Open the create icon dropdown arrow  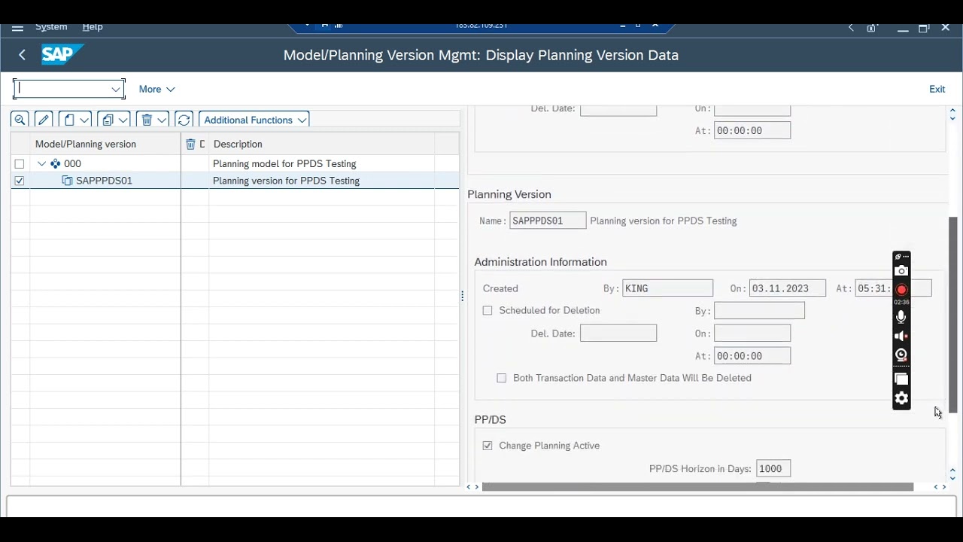tap(84, 120)
